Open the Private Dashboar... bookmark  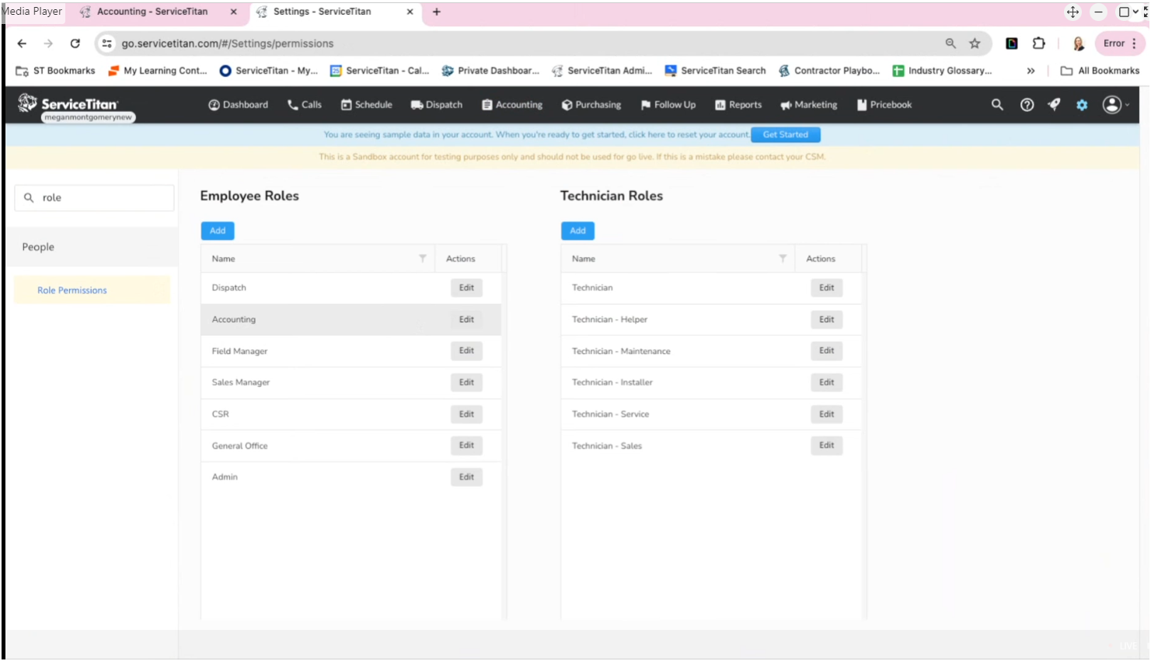490,71
